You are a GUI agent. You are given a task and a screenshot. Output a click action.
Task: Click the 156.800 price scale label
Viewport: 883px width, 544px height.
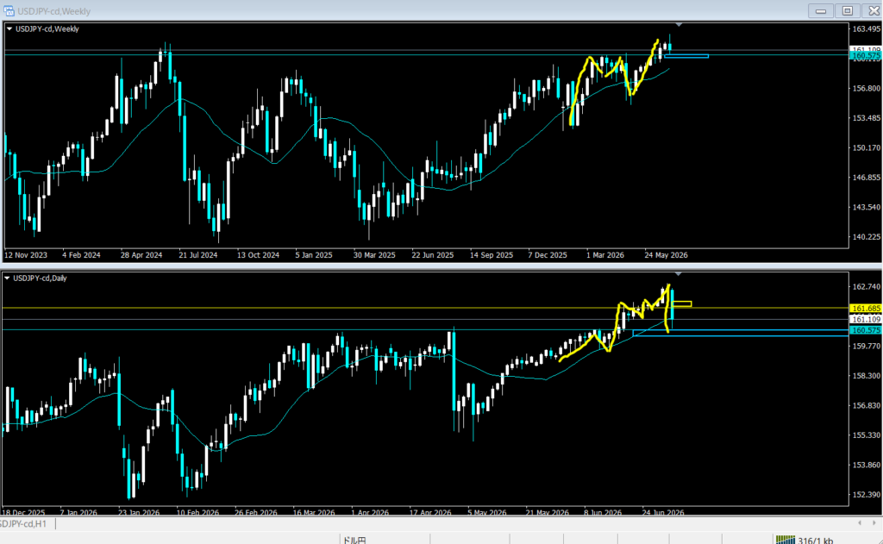(866, 89)
